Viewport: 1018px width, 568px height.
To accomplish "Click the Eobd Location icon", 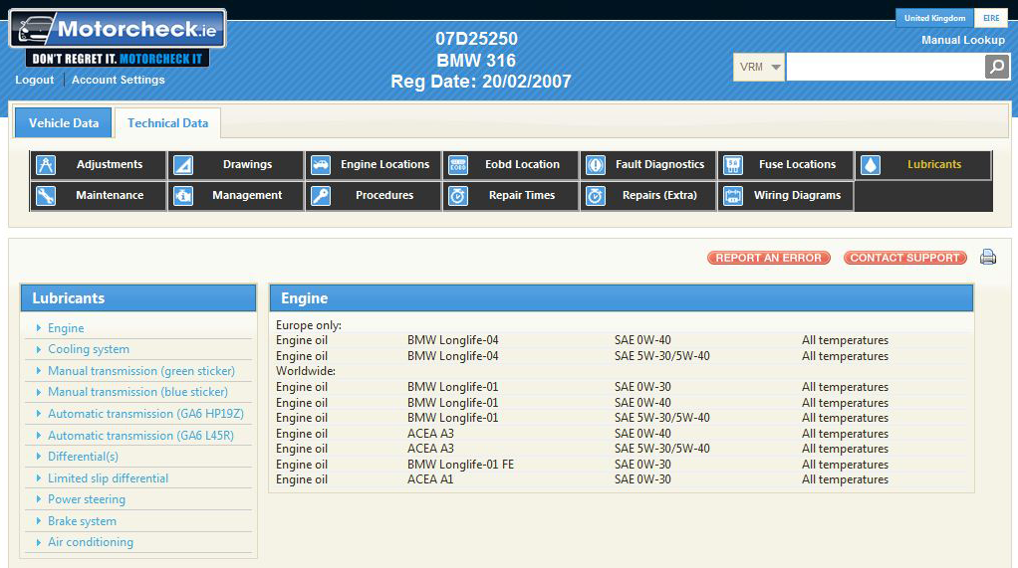I will [458, 165].
